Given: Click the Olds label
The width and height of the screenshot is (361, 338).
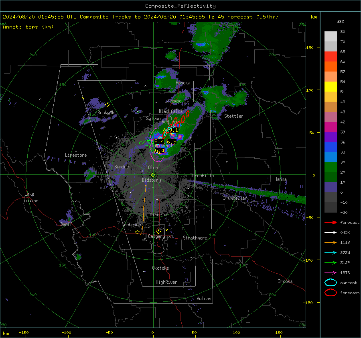Looking at the screenshot, I should point(153,168).
